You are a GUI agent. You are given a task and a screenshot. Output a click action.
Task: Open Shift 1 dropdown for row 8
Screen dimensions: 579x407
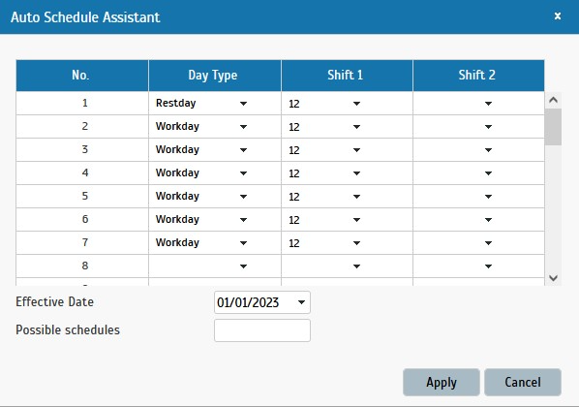(356, 266)
